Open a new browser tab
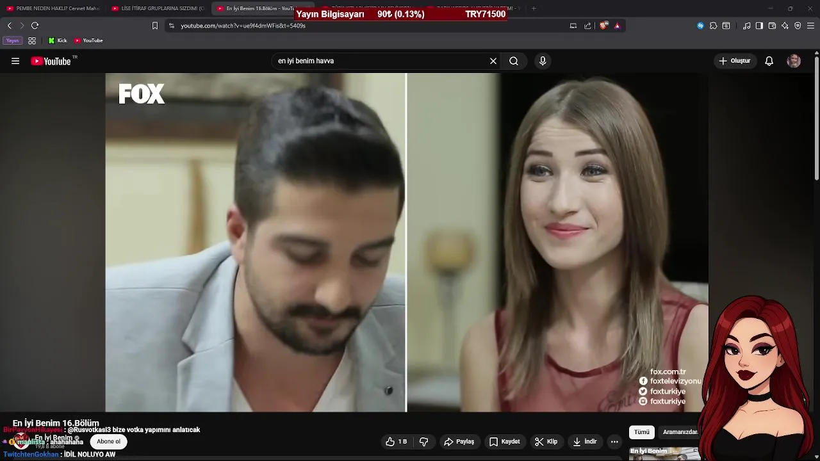This screenshot has height=461, width=820. point(534,8)
